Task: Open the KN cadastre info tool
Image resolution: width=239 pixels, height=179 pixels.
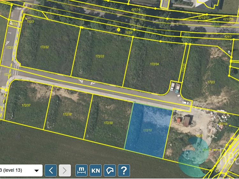Action: tap(96, 170)
